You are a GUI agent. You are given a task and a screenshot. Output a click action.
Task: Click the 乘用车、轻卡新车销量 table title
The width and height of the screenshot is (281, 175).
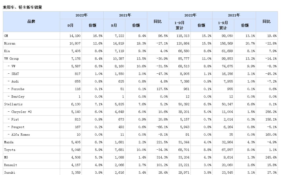pyautogui.click(x=23, y=7)
